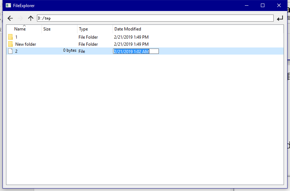Click File Folder type of New folder

(88, 44)
